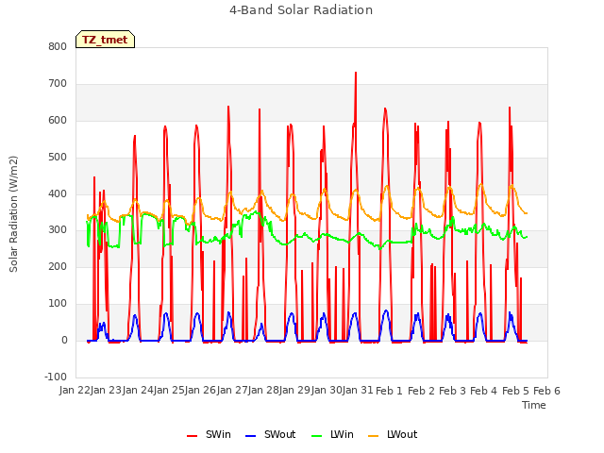Image resolution: width=604 pixels, height=453 pixels.
Task: Click the y-axis label Solar Radiation (W/m2)
Action: 13,214
